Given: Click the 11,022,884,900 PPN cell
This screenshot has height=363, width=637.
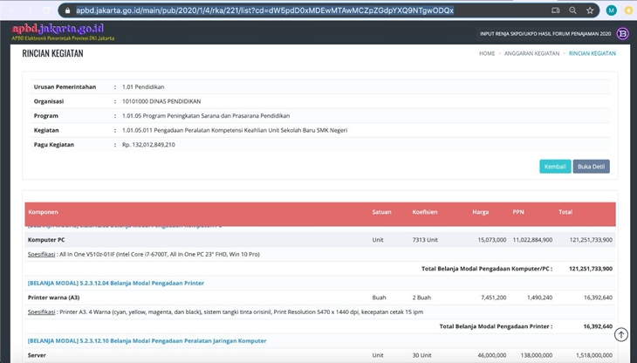Looking at the screenshot, I should tap(532, 240).
